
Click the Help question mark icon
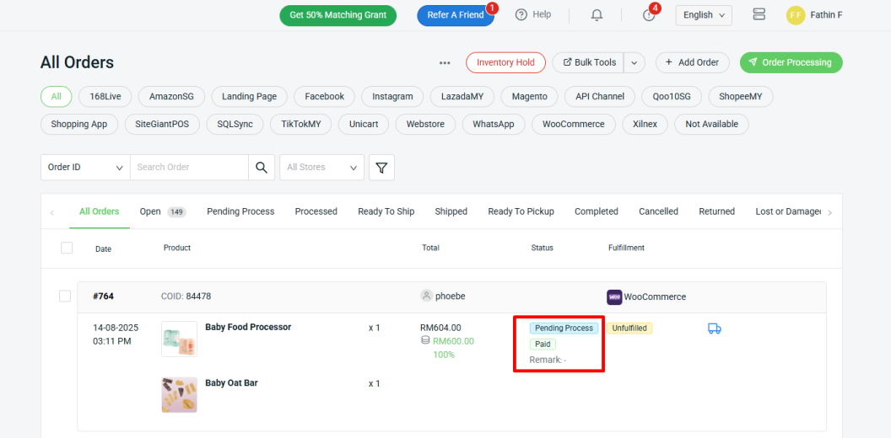(521, 14)
